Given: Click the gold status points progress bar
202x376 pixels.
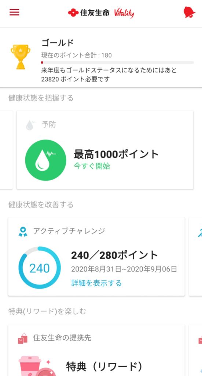Looking at the screenshot, I should click(x=117, y=62).
